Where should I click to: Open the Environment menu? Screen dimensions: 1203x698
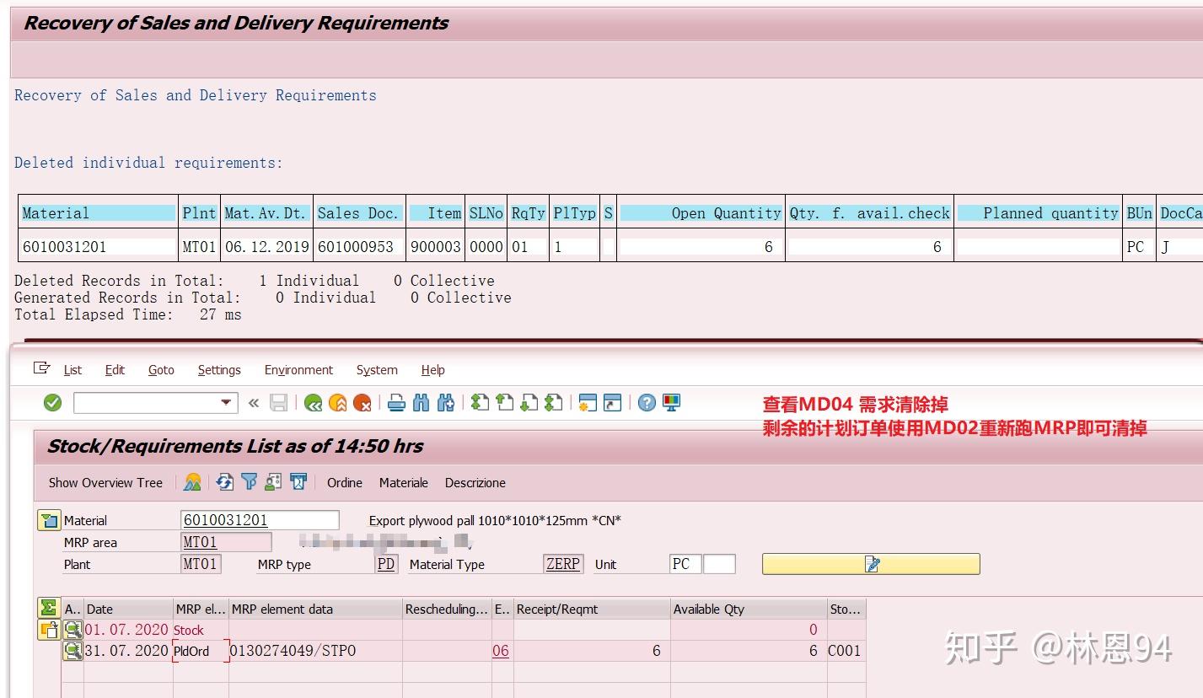tap(298, 369)
